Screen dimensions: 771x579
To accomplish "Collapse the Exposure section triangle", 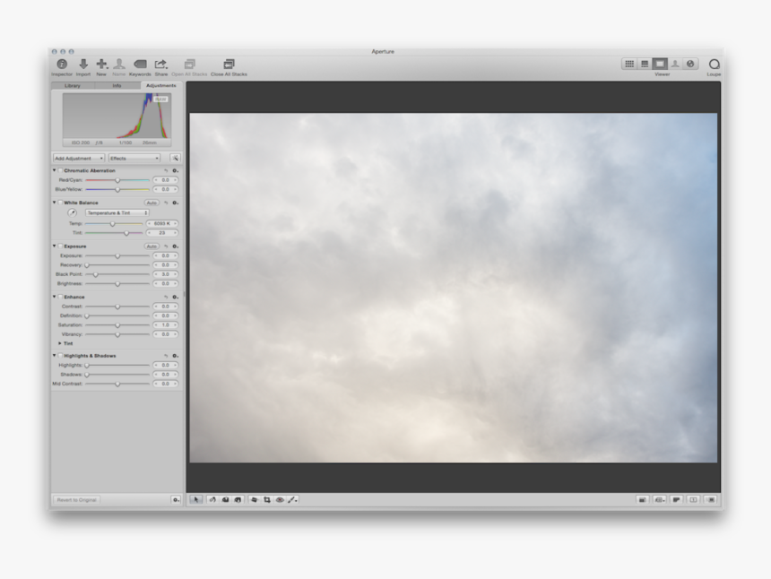I will [54, 246].
